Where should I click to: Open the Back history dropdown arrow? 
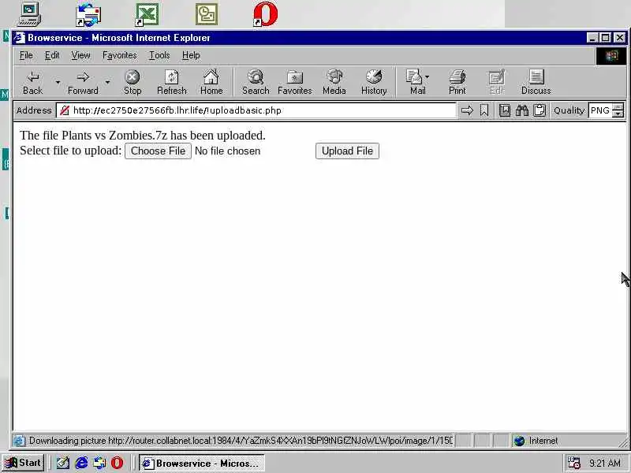pyautogui.click(x=58, y=83)
